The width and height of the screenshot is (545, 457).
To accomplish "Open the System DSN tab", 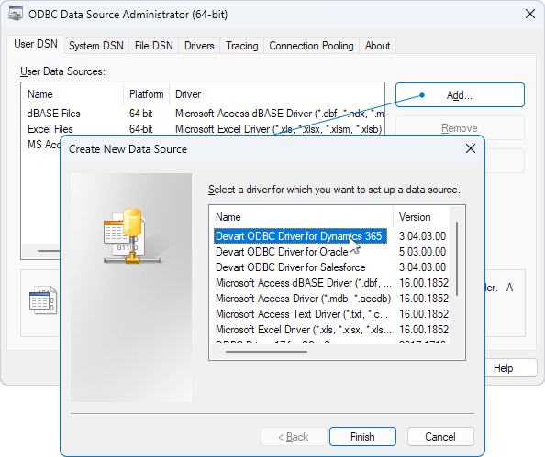I will [96, 46].
